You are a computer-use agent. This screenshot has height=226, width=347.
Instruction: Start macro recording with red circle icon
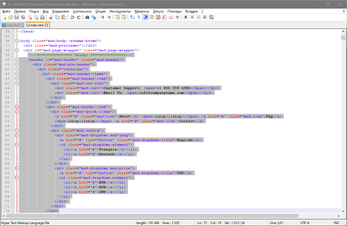[x=185, y=17]
